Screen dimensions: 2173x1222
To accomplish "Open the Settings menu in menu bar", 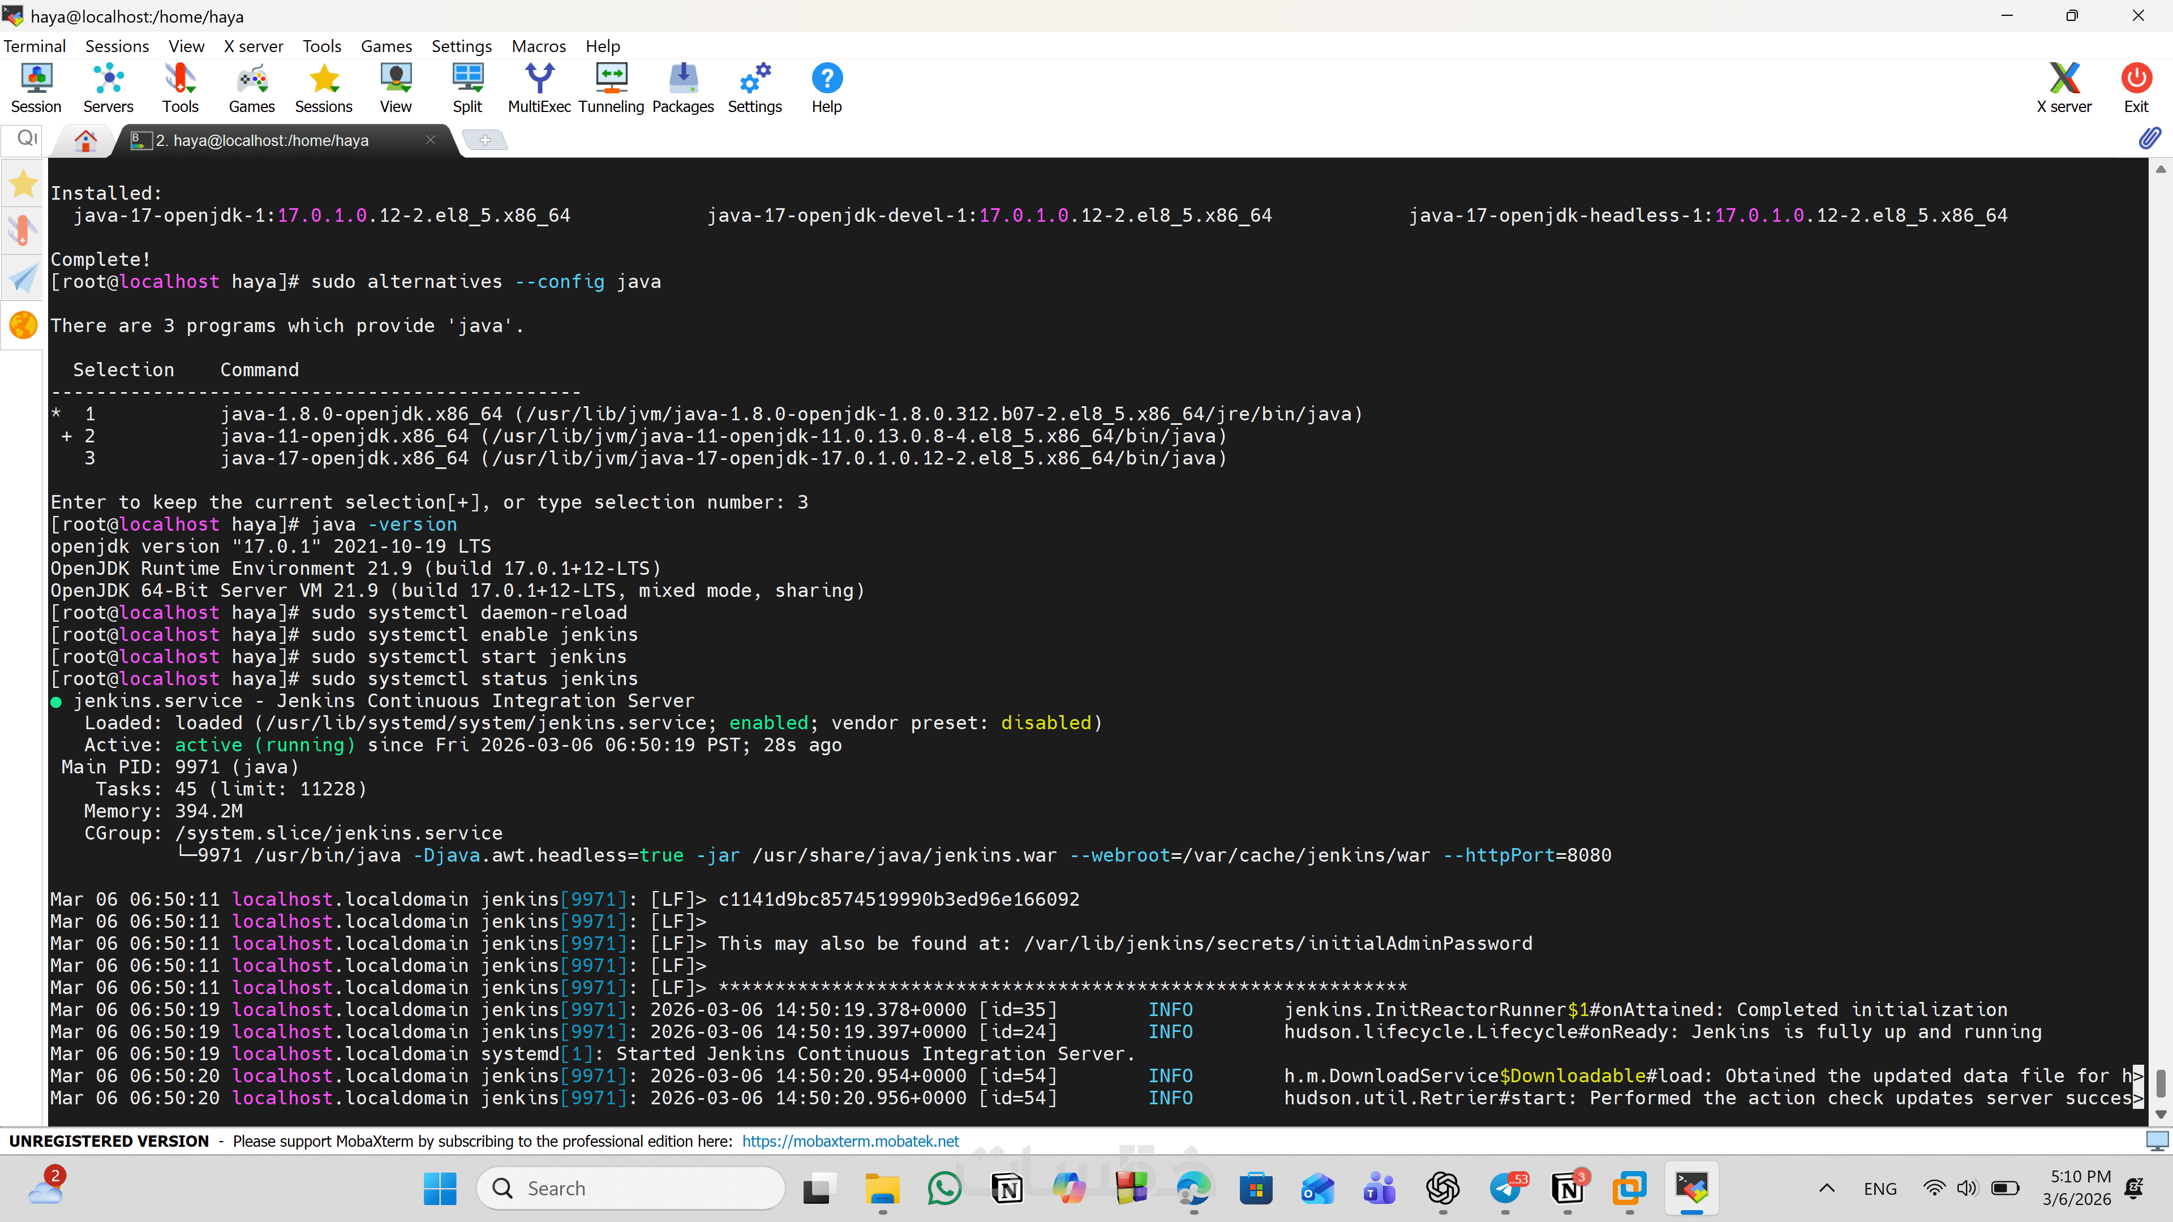I will click(x=461, y=45).
